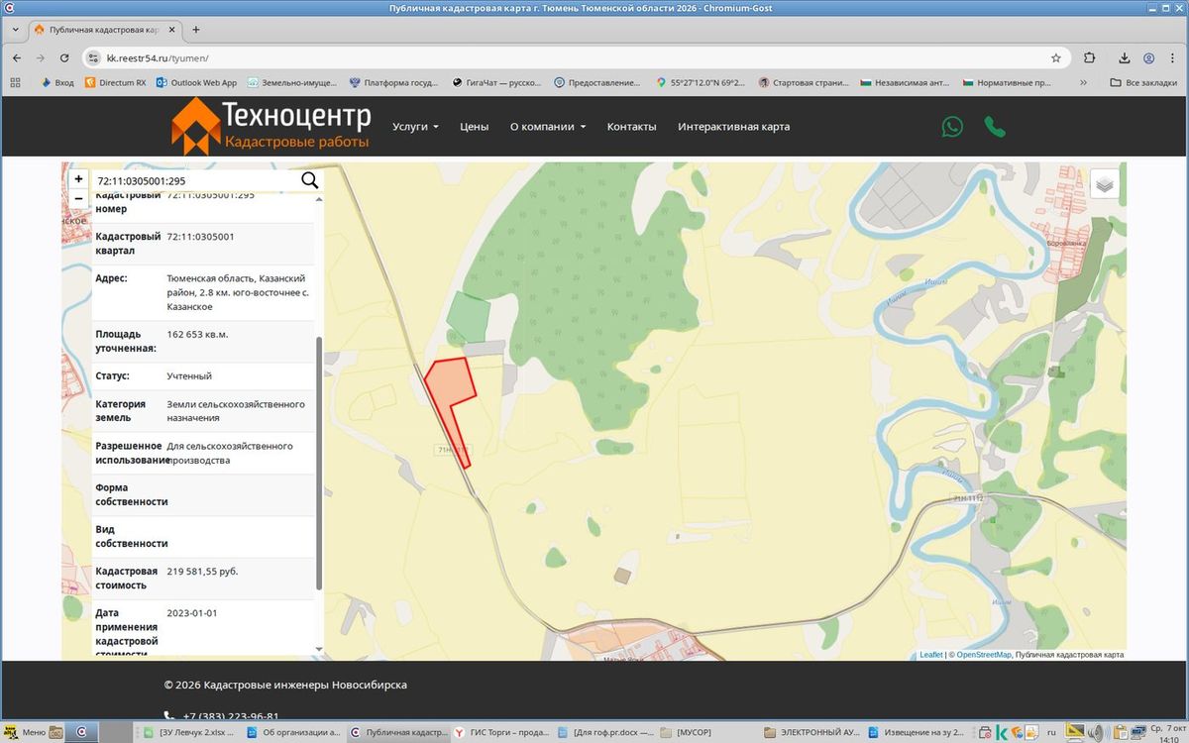
Task: Expand the Услуги dropdown menu
Action: 415,127
